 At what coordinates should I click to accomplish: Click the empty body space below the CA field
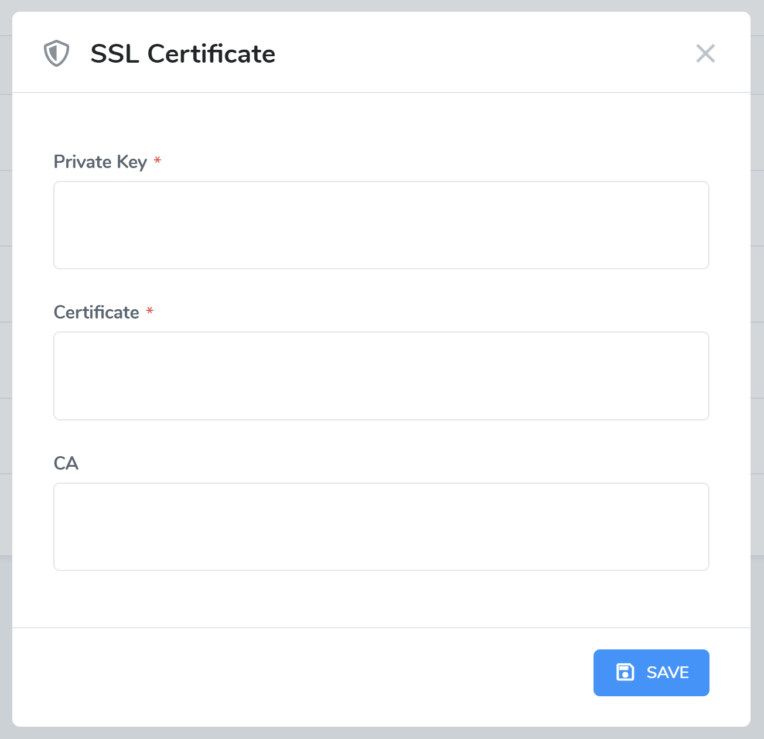381,598
